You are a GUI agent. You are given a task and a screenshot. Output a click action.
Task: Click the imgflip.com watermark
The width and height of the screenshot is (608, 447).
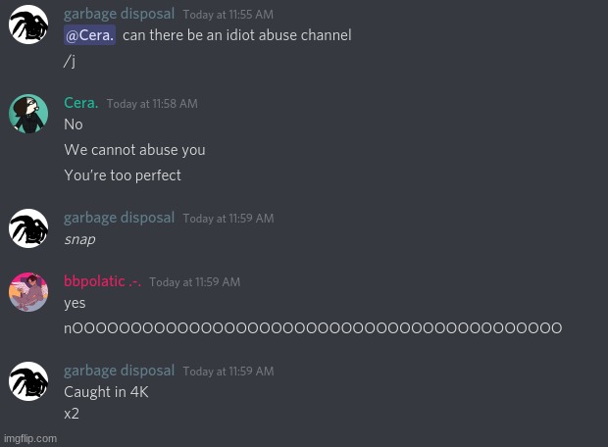point(29,438)
